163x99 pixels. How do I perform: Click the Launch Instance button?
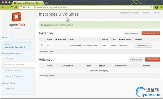coord(131,33)
